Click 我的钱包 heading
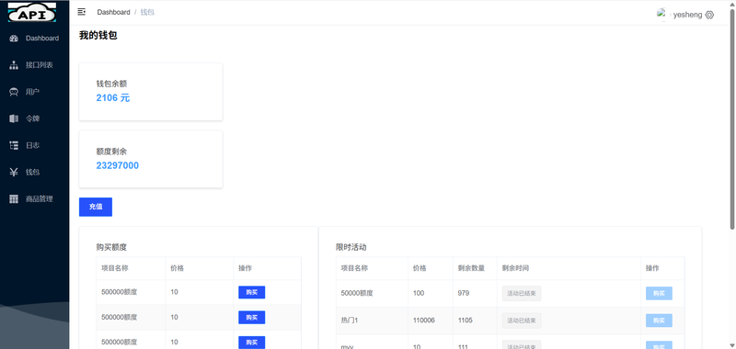Screen dimensions: 736x349 [98, 35]
